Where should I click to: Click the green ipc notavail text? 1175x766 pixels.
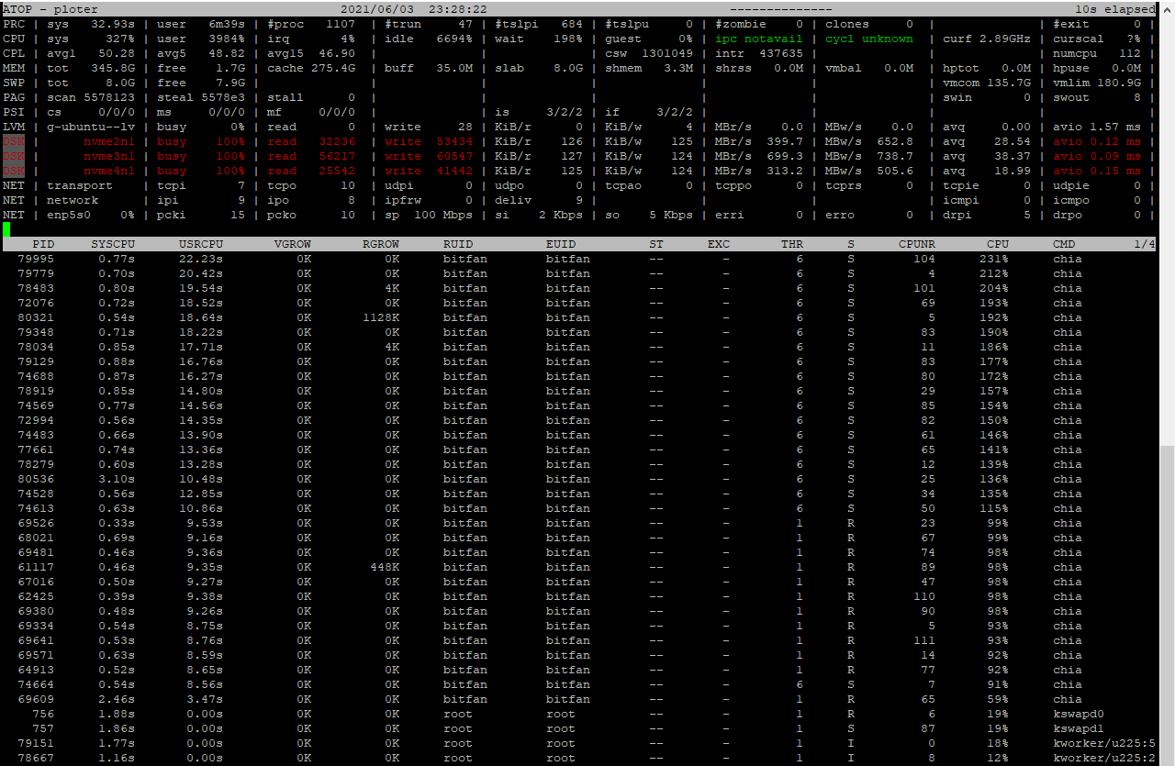click(759, 39)
